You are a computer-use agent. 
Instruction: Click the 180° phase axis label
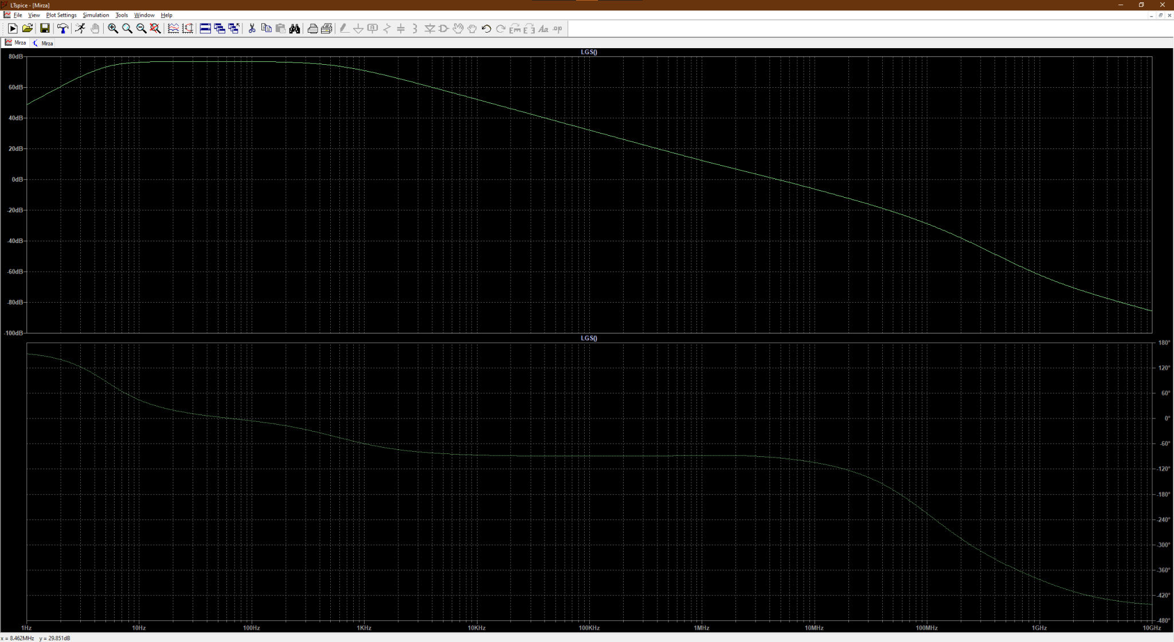point(1164,343)
